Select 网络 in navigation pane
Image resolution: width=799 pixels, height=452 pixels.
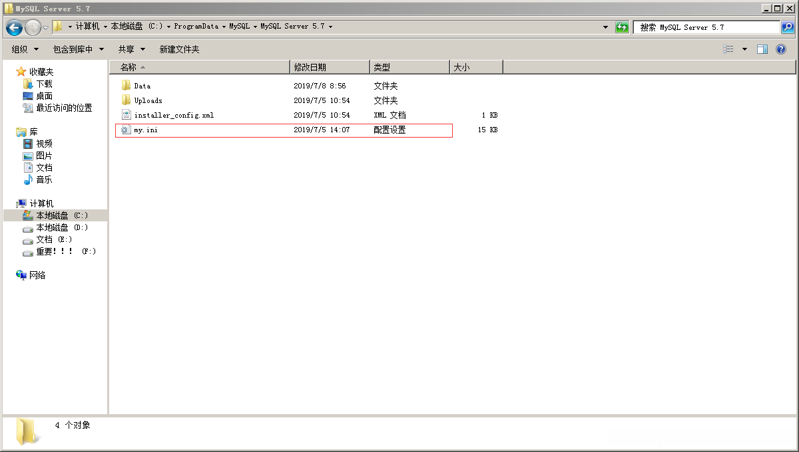tap(37, 276)
